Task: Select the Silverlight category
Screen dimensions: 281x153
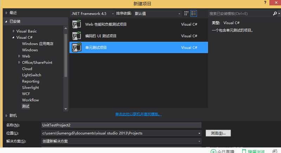Action: point(31,88)
